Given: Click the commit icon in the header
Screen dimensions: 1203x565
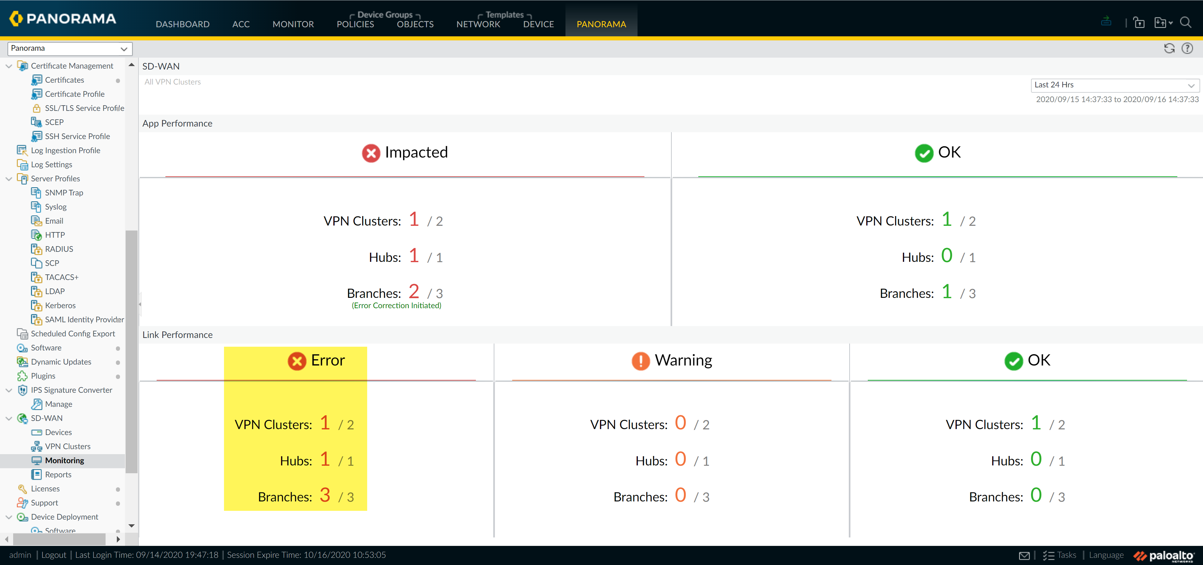Looking at the screenshot, I should 1106,22.
